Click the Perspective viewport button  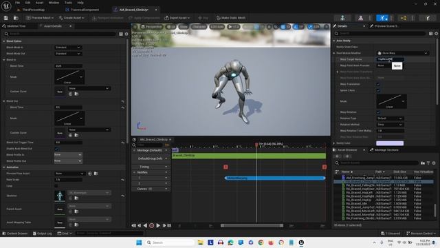point(151,27)
